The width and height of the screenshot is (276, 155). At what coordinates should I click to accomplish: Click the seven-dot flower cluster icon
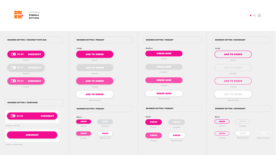(x=259, y=15)
